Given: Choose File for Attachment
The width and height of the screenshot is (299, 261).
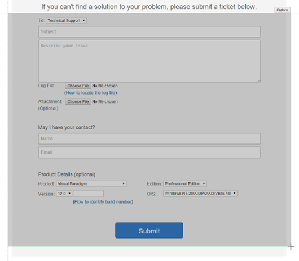Looking at the screenshot, I should click(x=78, y=101).
